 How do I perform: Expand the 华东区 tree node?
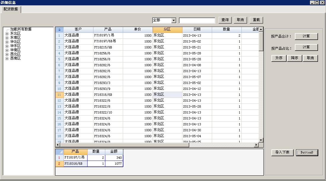point(7,46)
